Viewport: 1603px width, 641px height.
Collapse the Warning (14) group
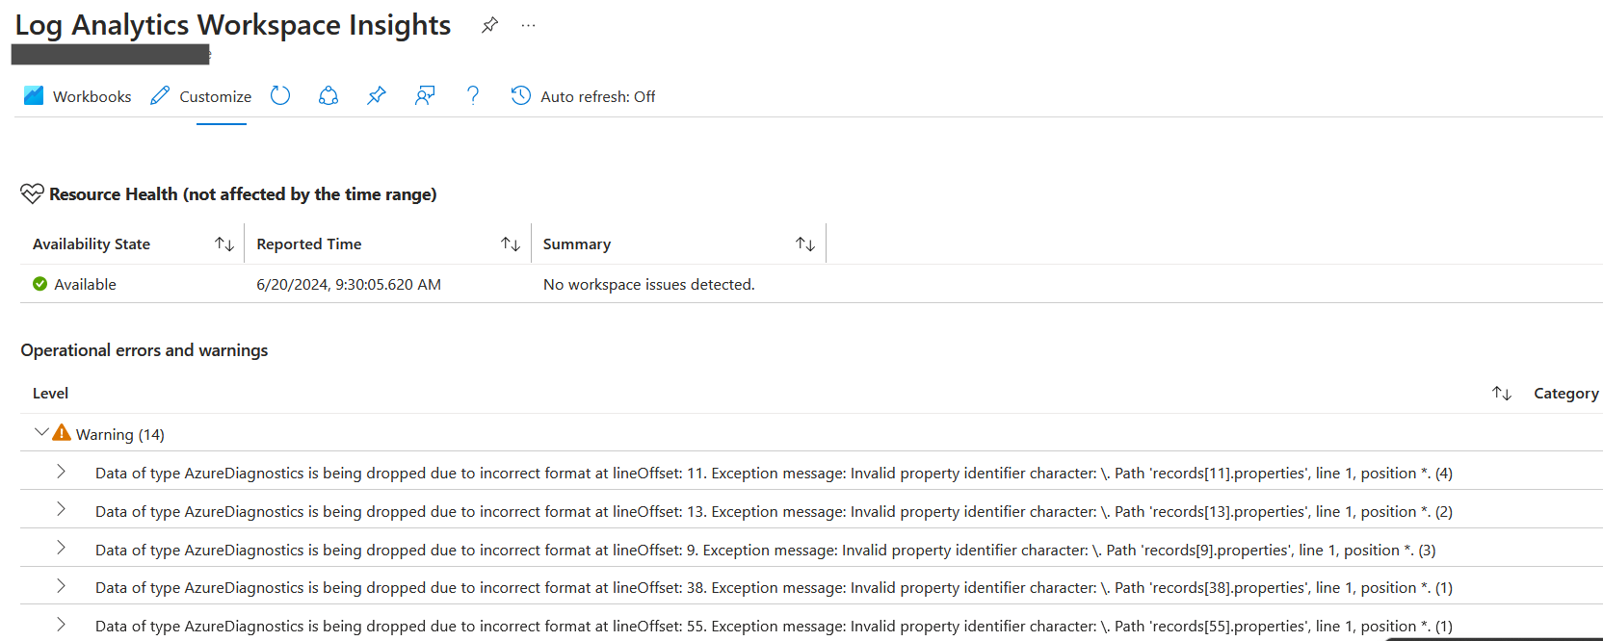pos(41,433)
